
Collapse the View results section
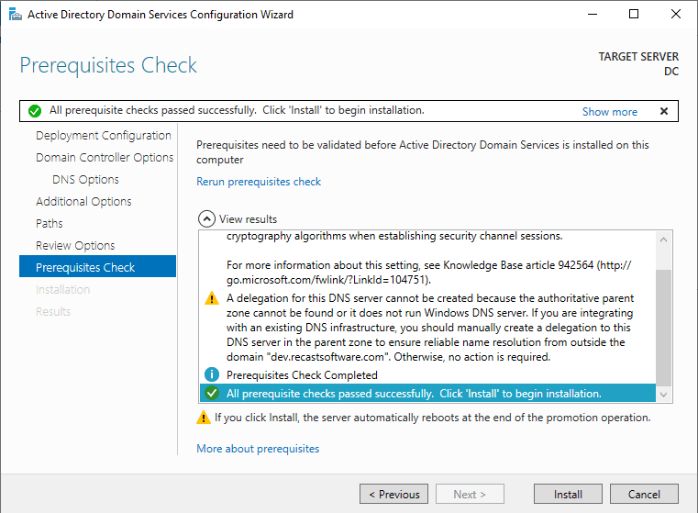(207, 219)
